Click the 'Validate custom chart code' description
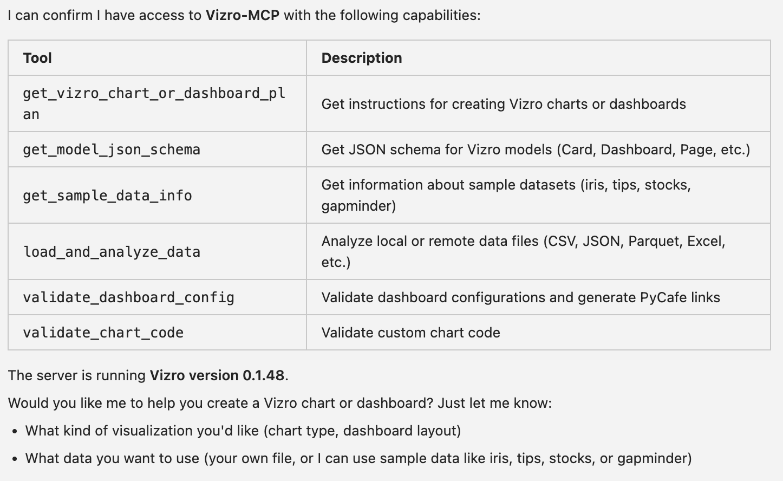The width and height of the screenshot is (783, 481). click(410, 333)
